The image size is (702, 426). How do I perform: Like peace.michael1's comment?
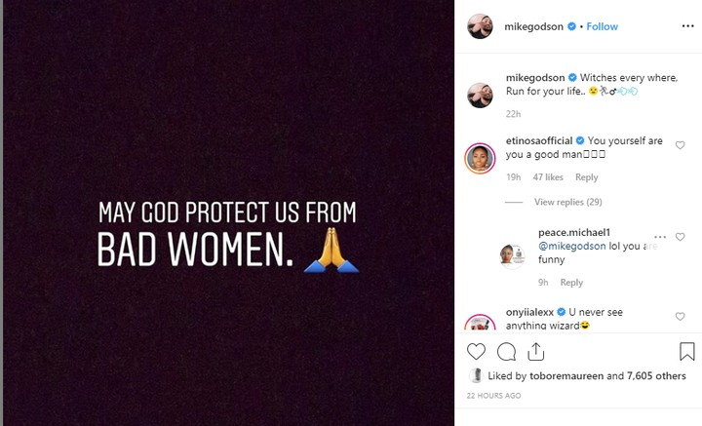point(681,237)
